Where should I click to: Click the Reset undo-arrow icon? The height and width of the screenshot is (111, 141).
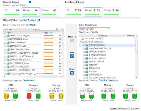[x=72, y=73]
